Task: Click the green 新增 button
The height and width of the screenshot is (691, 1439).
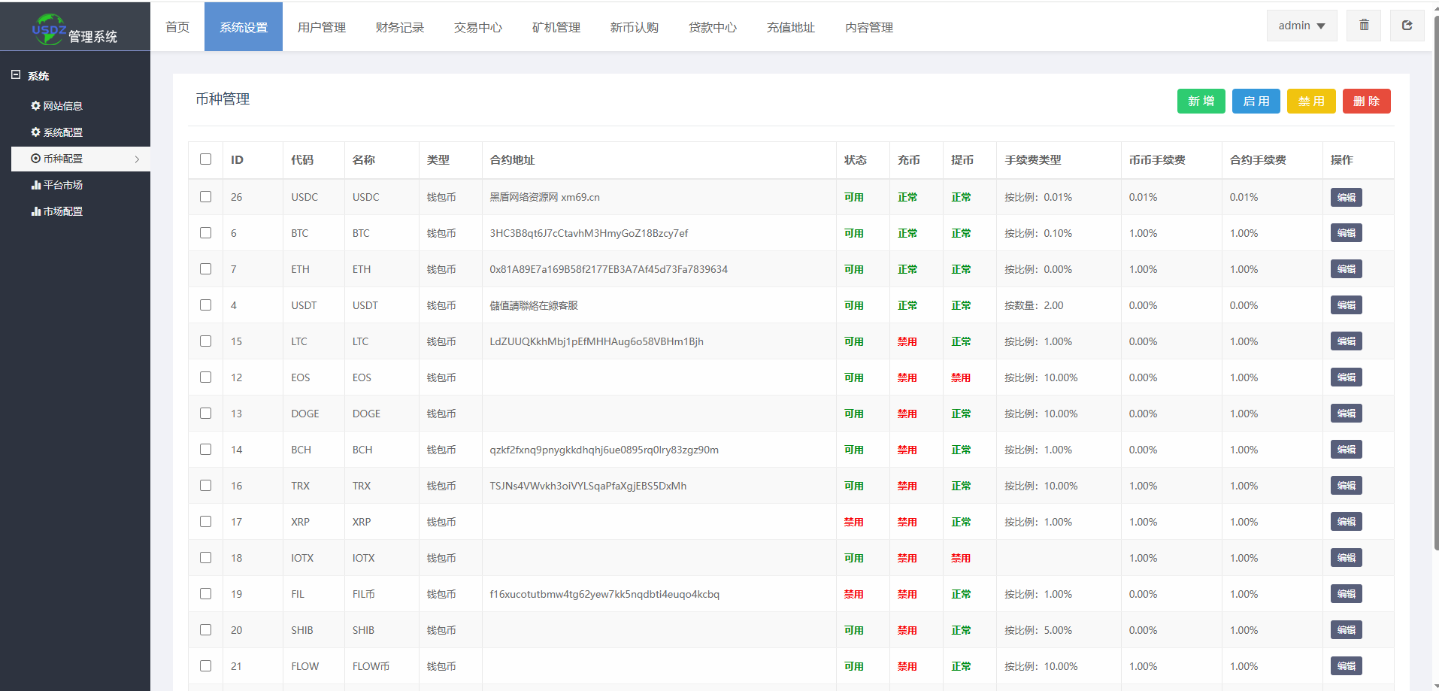Action: click(x=1201, y=102)
